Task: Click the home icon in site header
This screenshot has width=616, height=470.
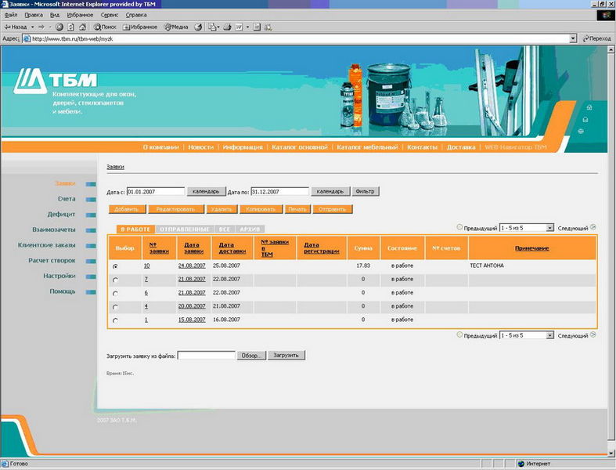Action: click(x=589, y=107)
